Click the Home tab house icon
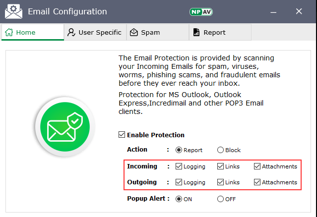This screenshot has height=217, width=317. (x=9, y=32)
